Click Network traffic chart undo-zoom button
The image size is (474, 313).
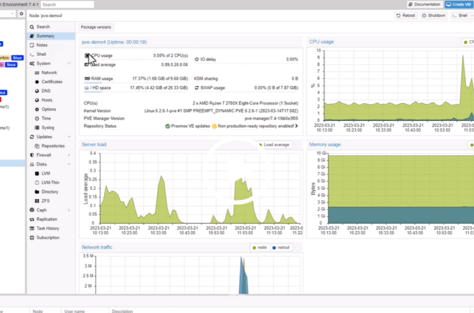[297, 247]
